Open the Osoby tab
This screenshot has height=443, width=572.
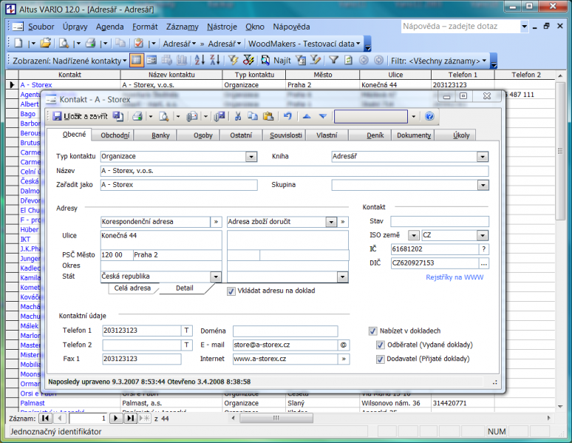pos(202,135)
